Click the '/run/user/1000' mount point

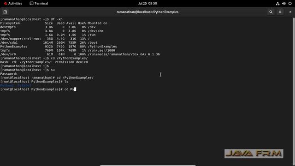[x=101, y=50]
